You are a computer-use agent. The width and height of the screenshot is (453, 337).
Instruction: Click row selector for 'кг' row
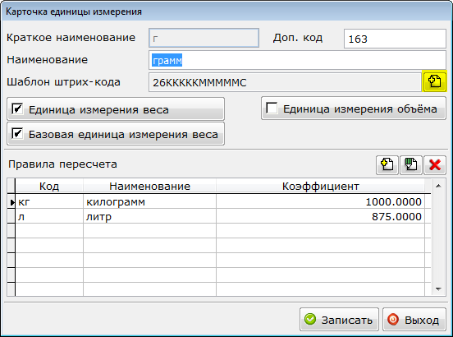(x=11, y=201)
